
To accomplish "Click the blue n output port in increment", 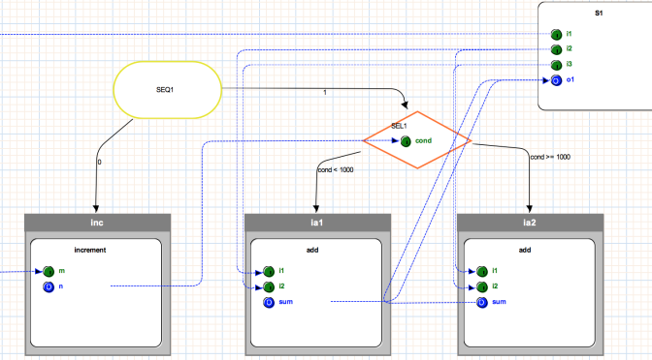I will coord(49,287).
